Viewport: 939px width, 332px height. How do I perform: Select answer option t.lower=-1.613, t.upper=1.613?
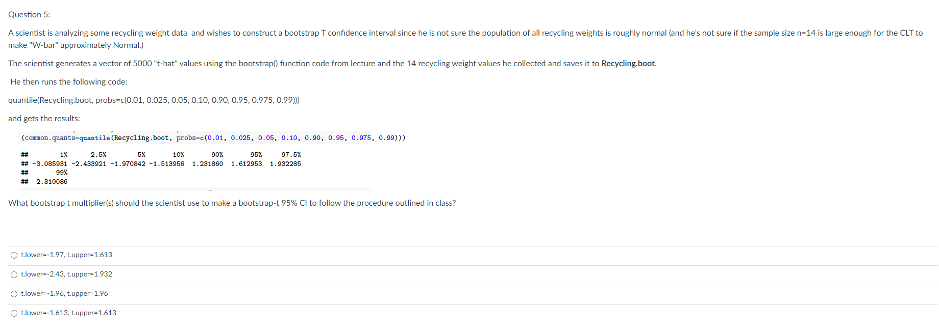click(68, 313)
